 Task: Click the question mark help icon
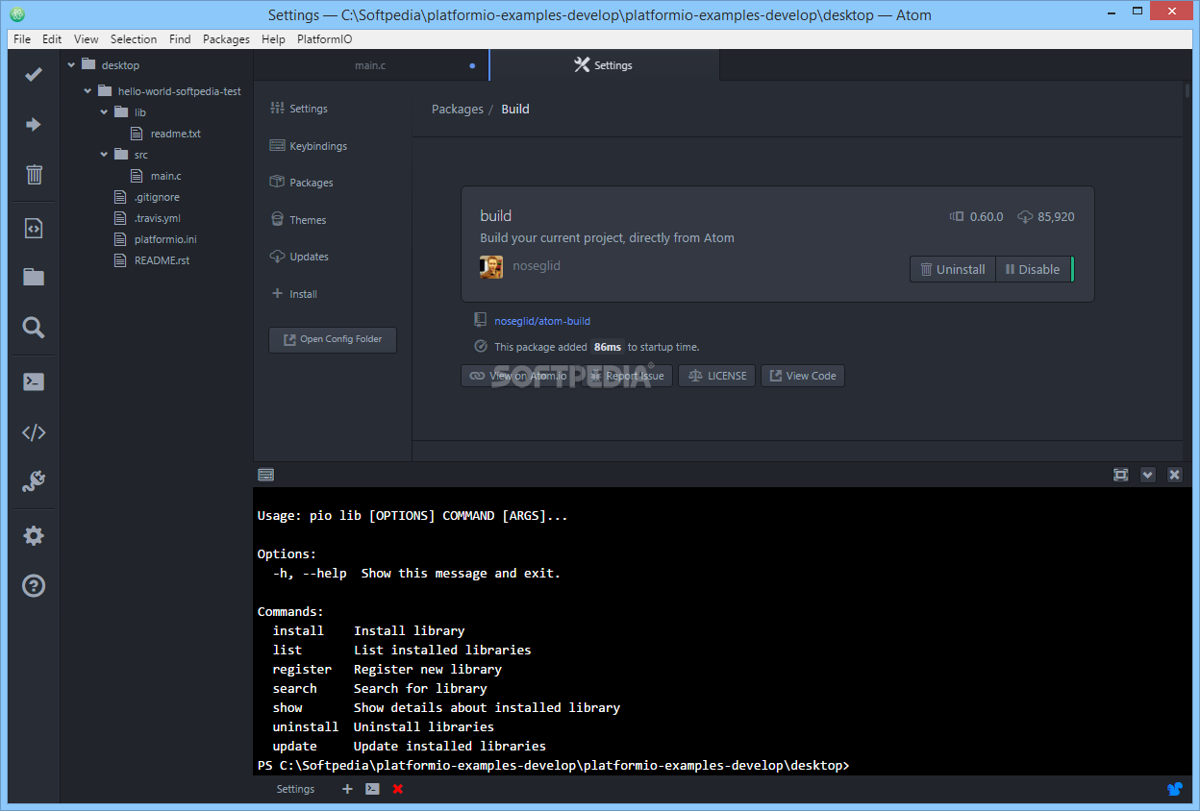(34, 585)
